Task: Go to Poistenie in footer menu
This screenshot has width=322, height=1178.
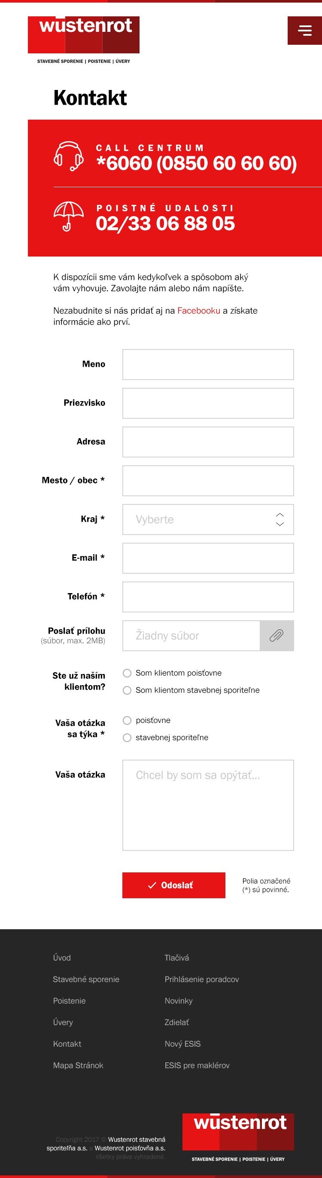Action: tap(69, 1001)
